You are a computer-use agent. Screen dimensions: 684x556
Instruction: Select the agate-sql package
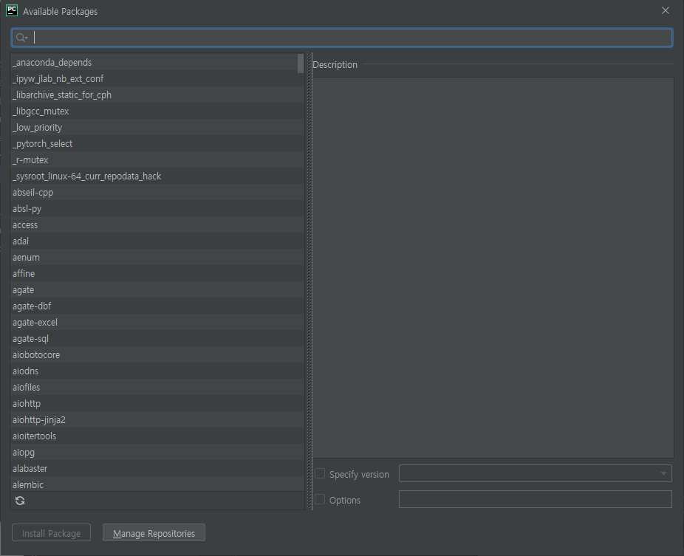click(x=157, y=338)
